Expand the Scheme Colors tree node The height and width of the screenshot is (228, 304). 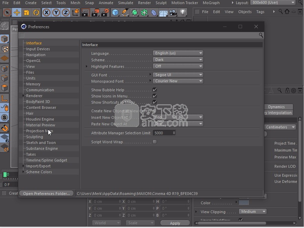(x=23, y=172)
